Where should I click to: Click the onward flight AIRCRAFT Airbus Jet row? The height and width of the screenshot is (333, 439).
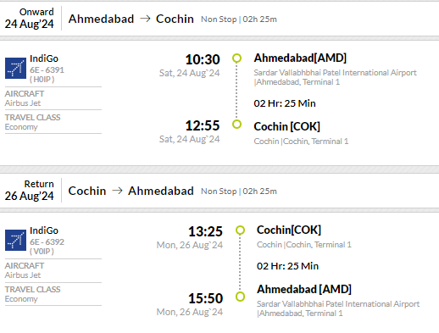pos(53,98)
